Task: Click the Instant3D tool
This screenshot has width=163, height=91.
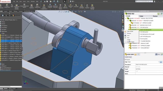Action: click(76, 6)
